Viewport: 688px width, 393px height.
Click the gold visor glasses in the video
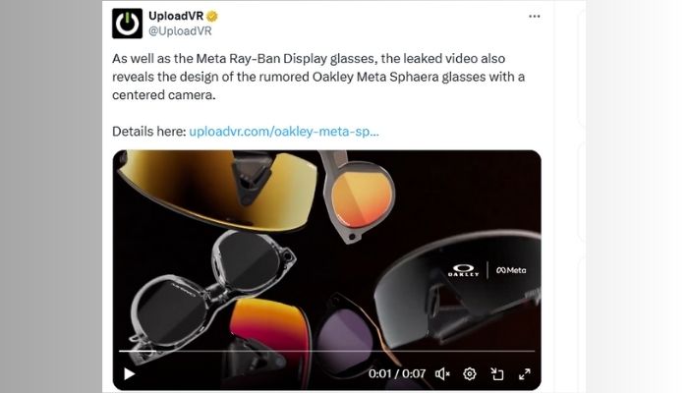click(218, 190)
